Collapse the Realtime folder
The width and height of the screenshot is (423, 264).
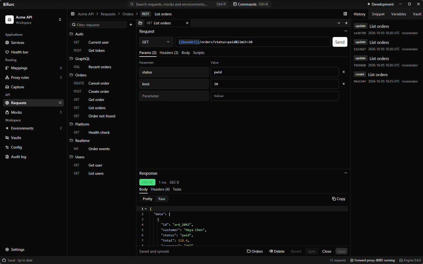[x=102, y=141]
